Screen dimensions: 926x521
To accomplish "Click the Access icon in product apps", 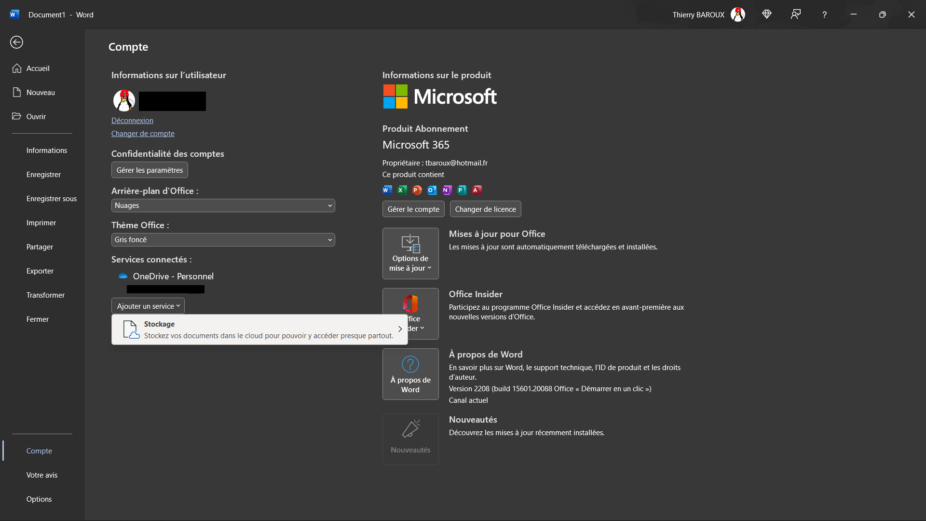I will click(x=477, y=190).
